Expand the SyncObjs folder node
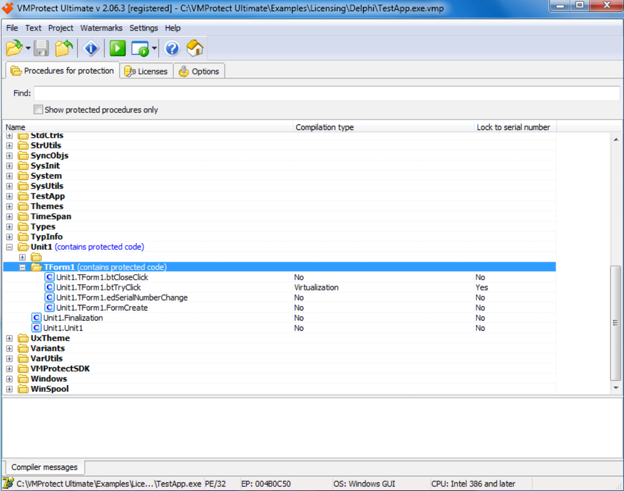Viewport: 624px width, 491px height. 10,156
